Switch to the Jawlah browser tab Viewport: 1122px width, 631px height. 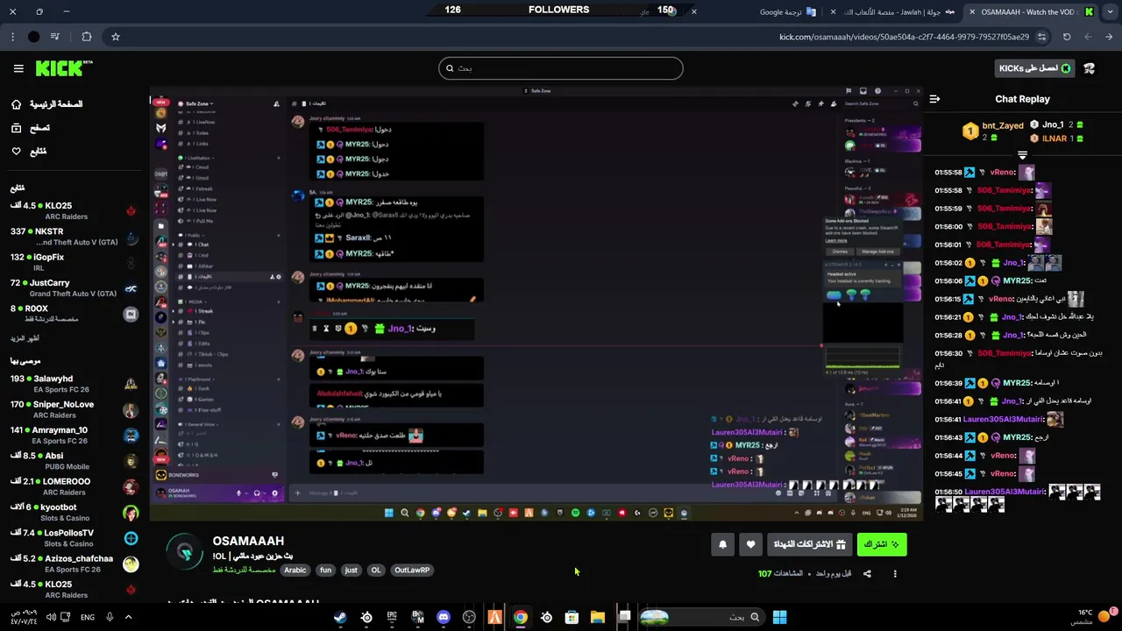point(900,11)
